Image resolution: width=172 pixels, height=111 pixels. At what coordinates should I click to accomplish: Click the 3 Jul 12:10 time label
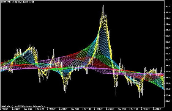(x=157, y=109)
